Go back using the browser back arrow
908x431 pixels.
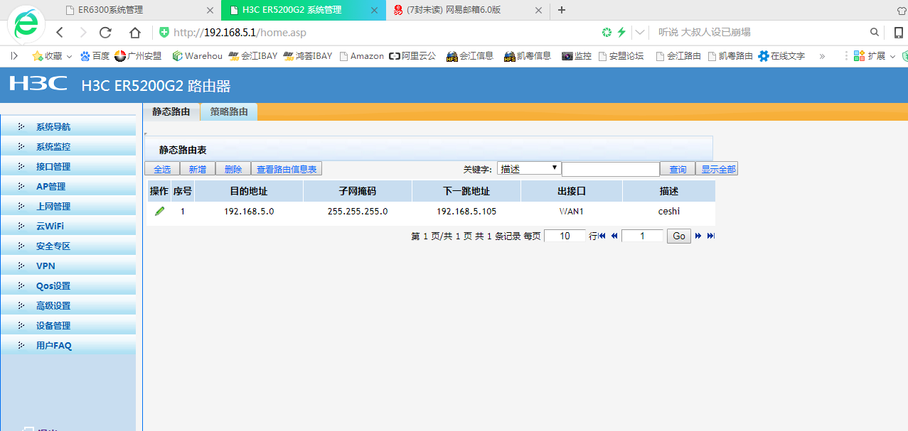click(60, 33)
